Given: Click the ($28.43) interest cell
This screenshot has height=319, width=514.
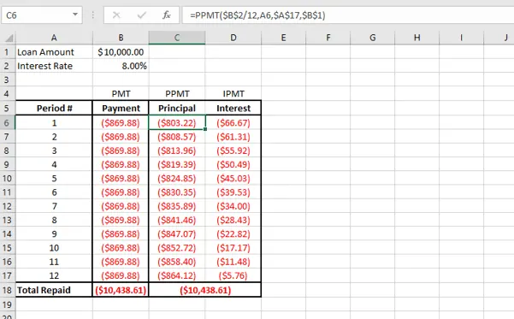Looking at the screenshot, I should click(x=233, y=220).
